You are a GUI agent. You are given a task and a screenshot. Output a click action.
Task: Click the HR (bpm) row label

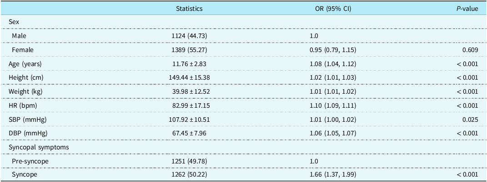click(23, 105)
